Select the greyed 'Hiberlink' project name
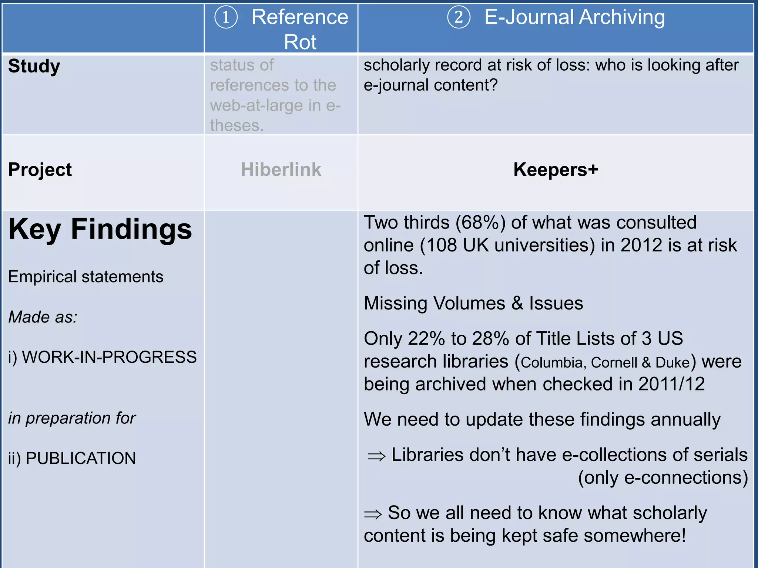Image resolution: width=758 pixels, height=568 pixels. [281, 170]
